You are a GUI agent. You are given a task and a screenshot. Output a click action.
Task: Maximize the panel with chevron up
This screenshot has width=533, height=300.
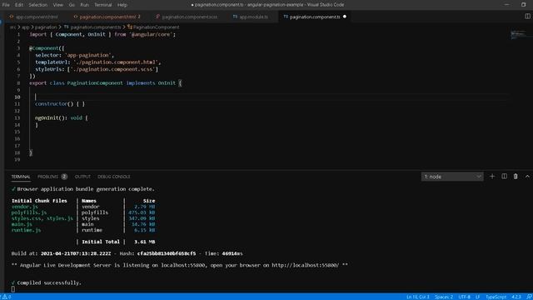527,176
